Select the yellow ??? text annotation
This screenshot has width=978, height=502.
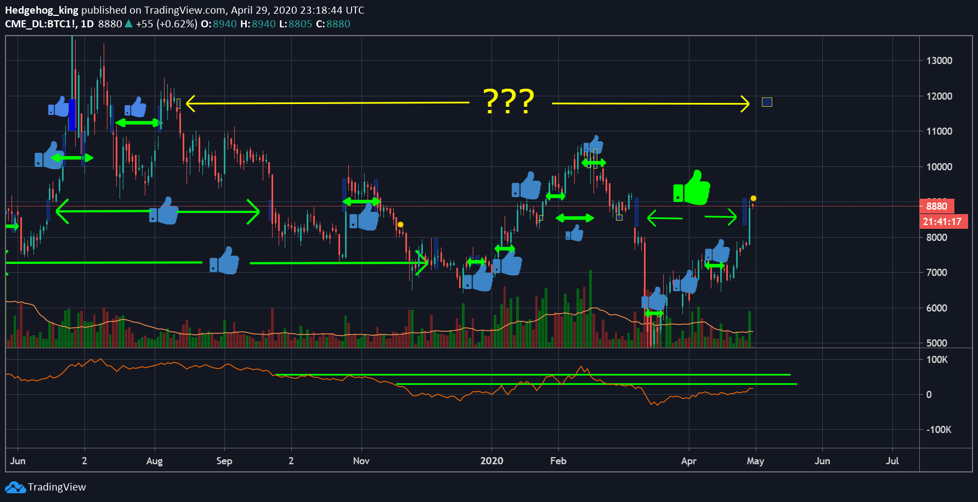coord(508,101)
